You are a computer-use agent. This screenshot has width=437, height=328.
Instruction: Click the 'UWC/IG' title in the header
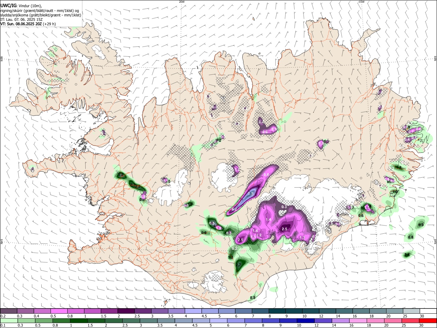tap(8, 6)
